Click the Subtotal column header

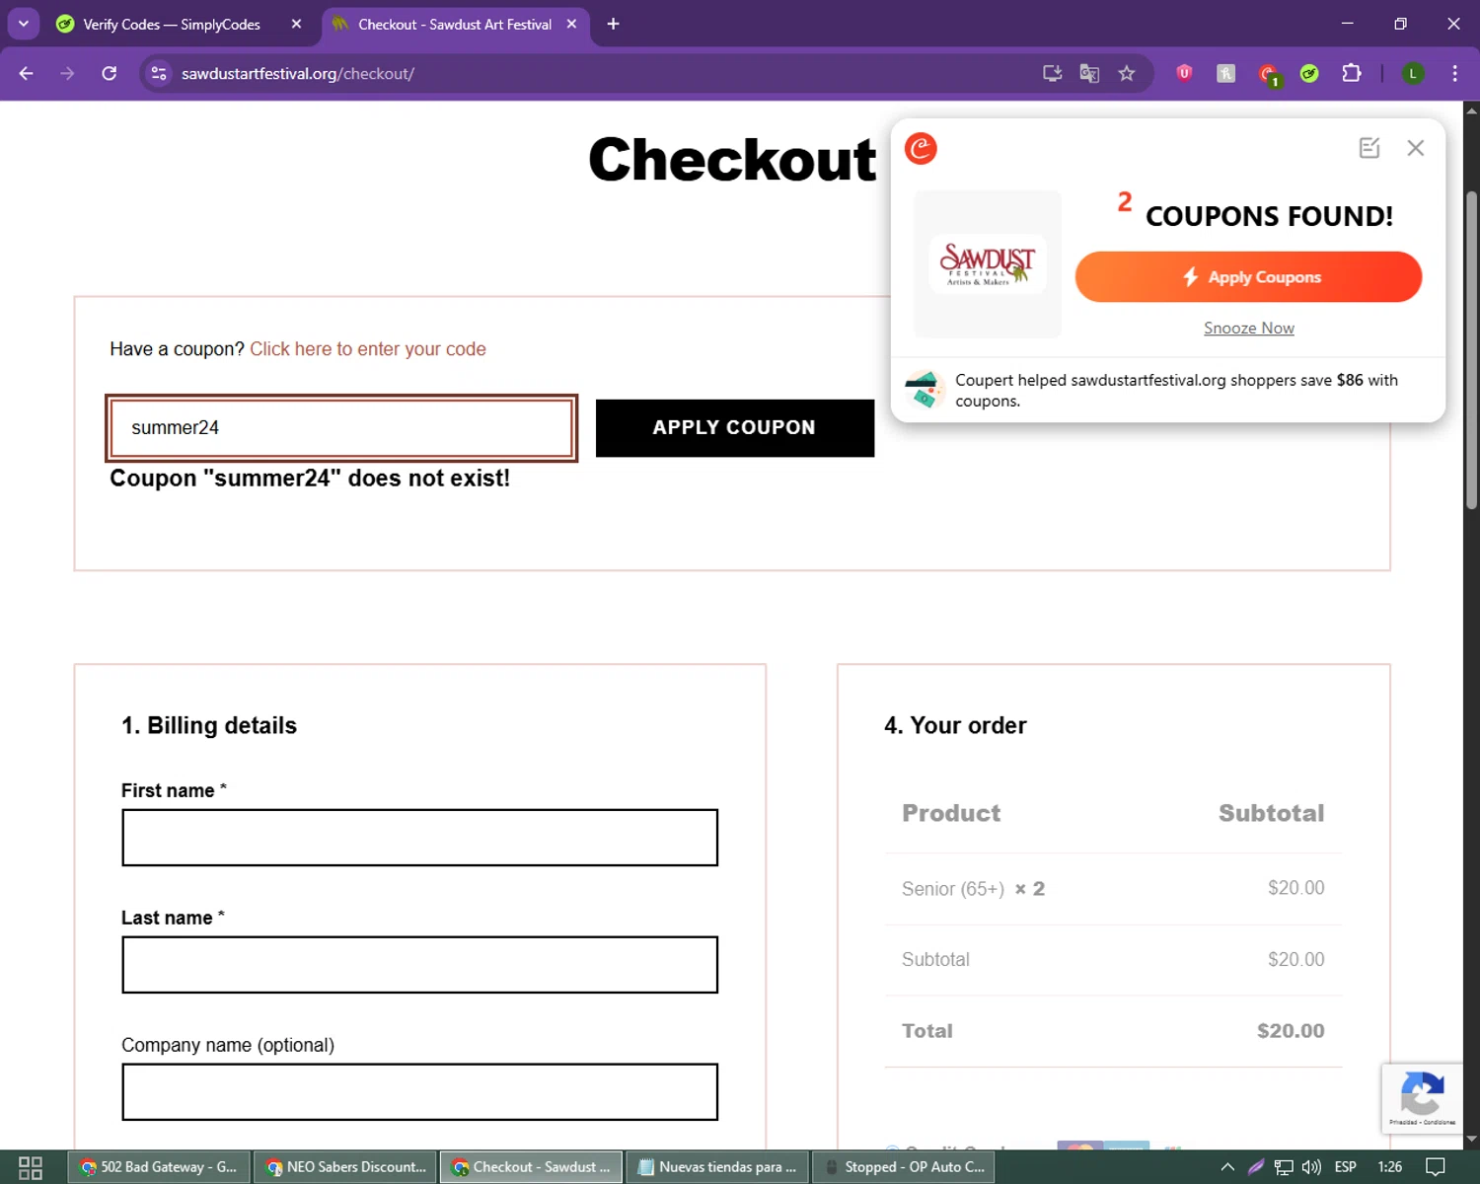coord(1272,813)
